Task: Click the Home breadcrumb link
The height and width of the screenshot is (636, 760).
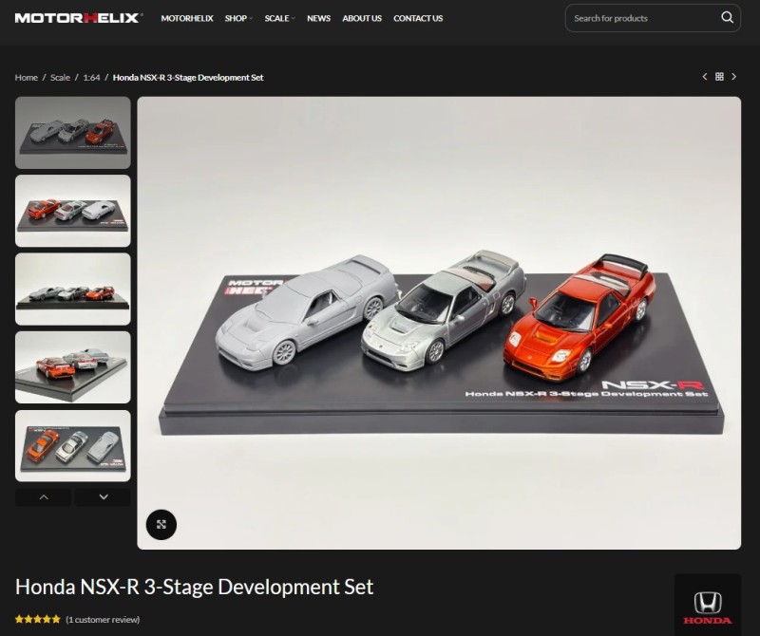Action: coord(27,78)
